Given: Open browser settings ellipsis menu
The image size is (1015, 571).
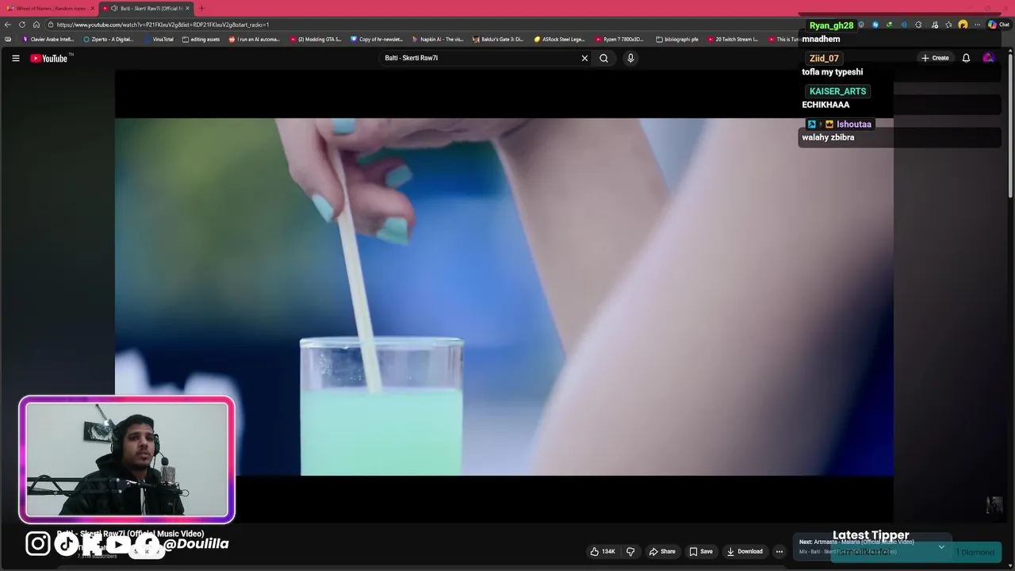Looking at the screenshot, I should pos(977,25).
